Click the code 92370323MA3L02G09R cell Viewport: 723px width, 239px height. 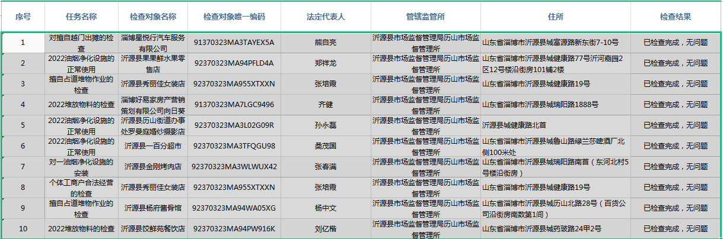pos(234,125)
